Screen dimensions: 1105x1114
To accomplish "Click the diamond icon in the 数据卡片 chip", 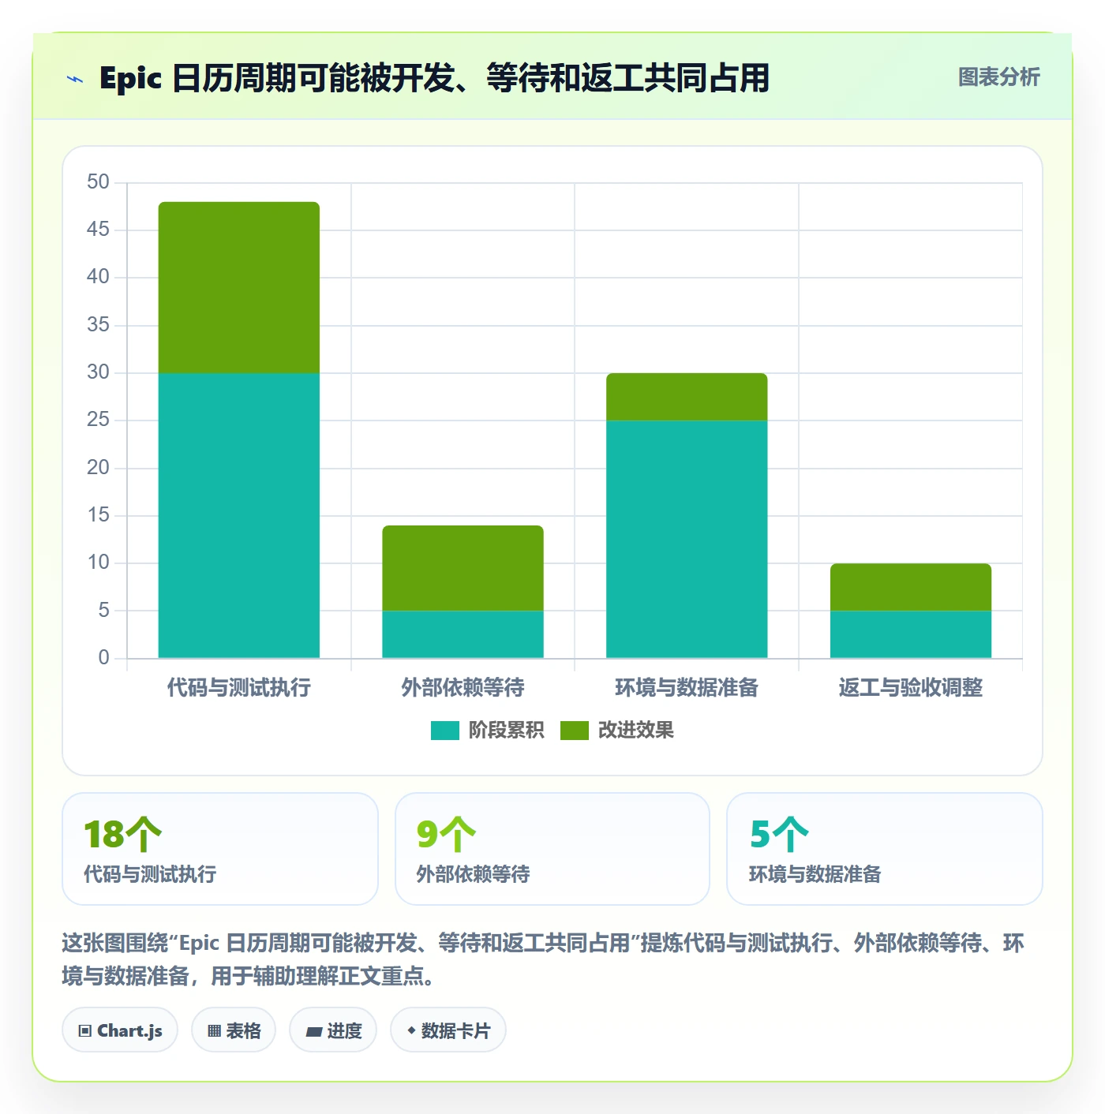I will [x=411, y=1030].
